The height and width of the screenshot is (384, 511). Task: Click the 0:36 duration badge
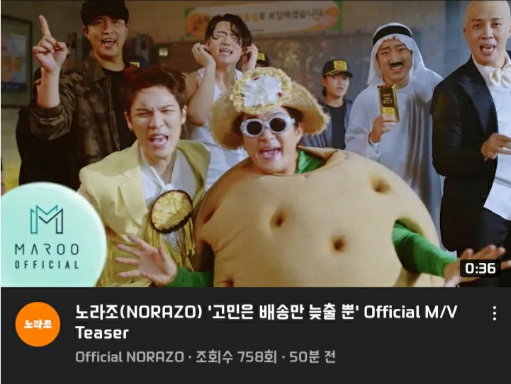coord(480,269)
